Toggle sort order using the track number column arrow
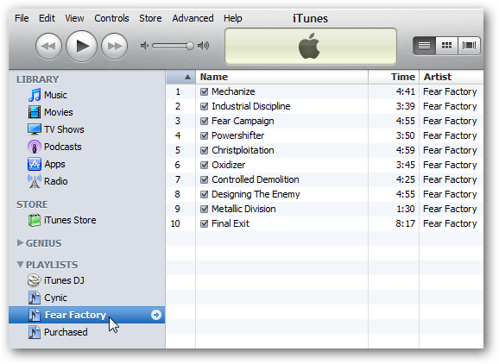Image resolution: width=499 pixels, height=364 pixels. (187, 77)
